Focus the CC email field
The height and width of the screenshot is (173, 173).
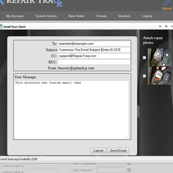tap(94, 56)
